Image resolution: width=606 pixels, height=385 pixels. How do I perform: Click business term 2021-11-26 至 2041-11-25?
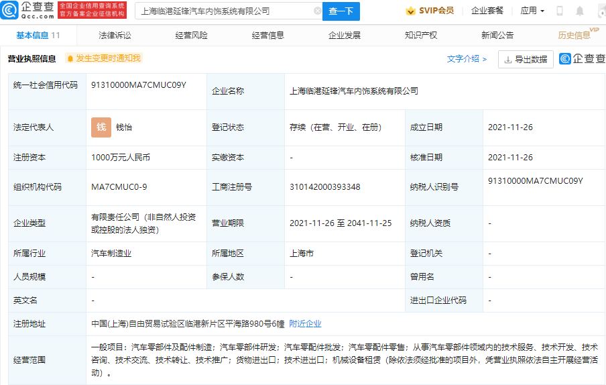click(341, 223)
